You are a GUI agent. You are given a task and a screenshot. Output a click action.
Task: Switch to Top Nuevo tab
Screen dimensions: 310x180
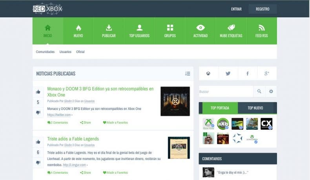(255, 108)
